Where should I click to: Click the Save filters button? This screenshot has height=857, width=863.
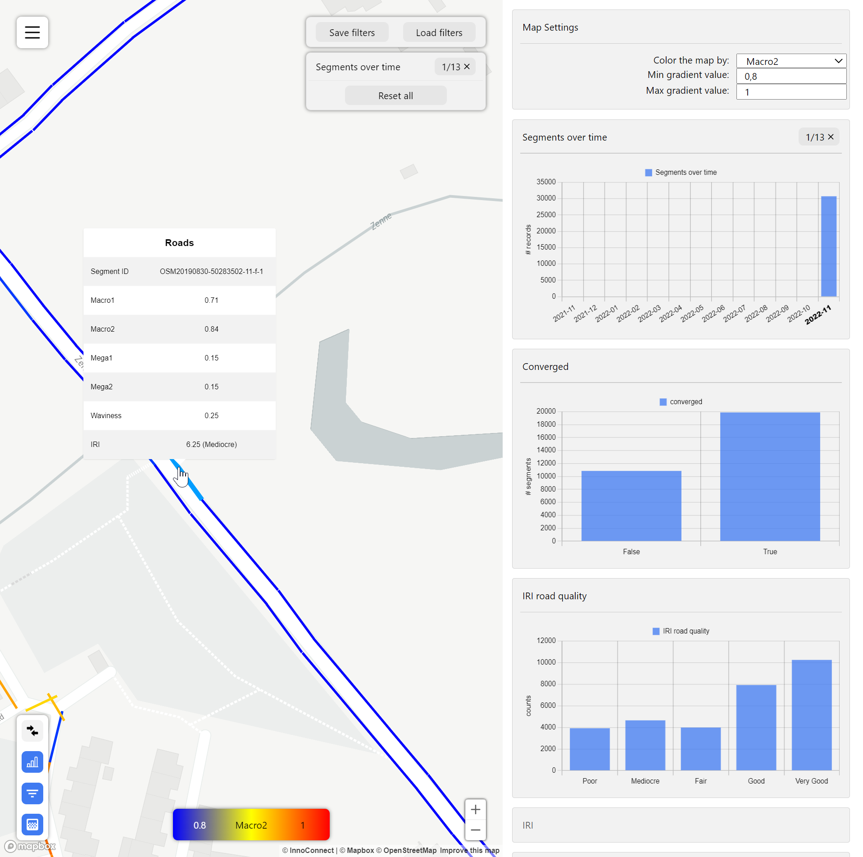tap(352, 33)
